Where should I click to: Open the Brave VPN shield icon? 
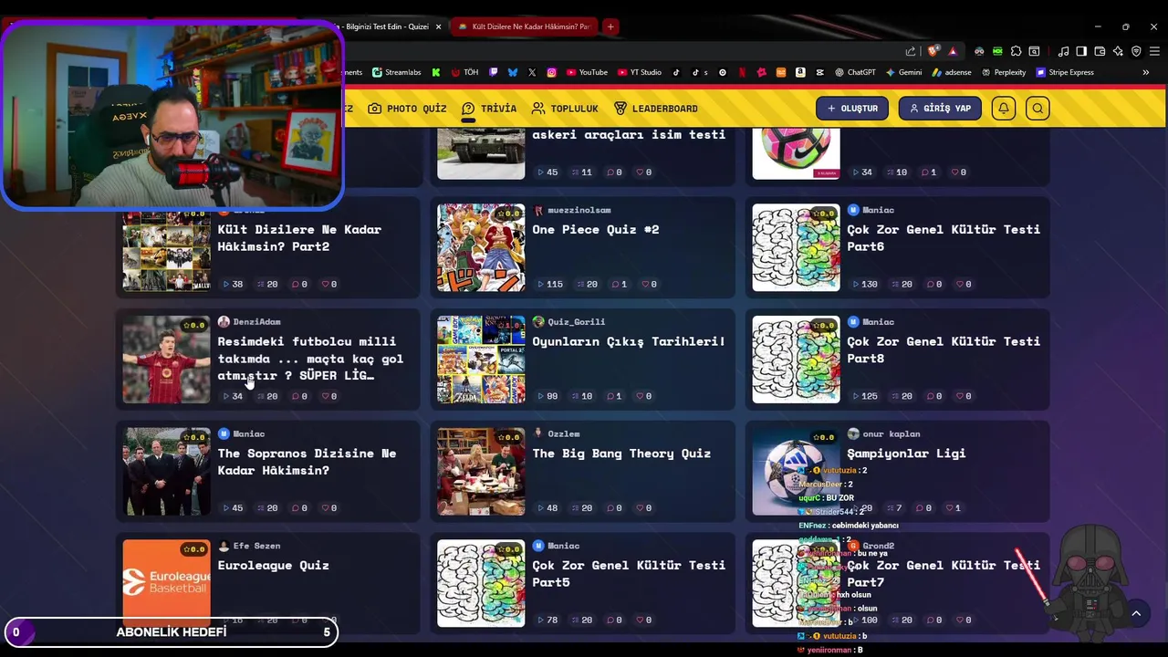point(1136,51)
